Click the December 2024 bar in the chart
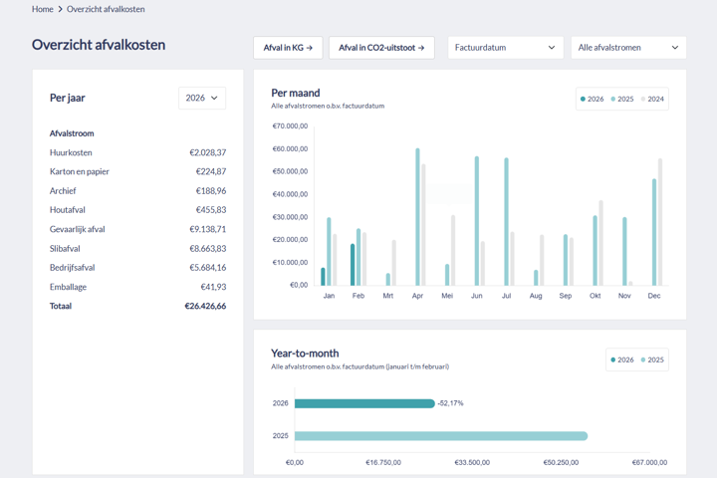717x478 pixels. [660, 222]
